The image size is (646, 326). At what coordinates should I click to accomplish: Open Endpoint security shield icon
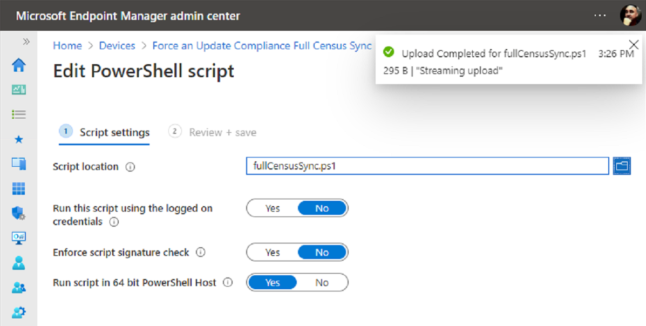tap(18, 213)
